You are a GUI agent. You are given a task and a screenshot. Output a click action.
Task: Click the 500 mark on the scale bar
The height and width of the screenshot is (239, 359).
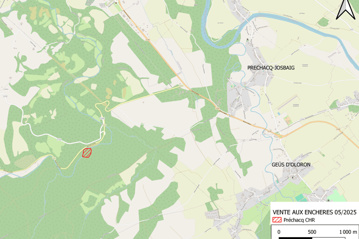point(312,232)
